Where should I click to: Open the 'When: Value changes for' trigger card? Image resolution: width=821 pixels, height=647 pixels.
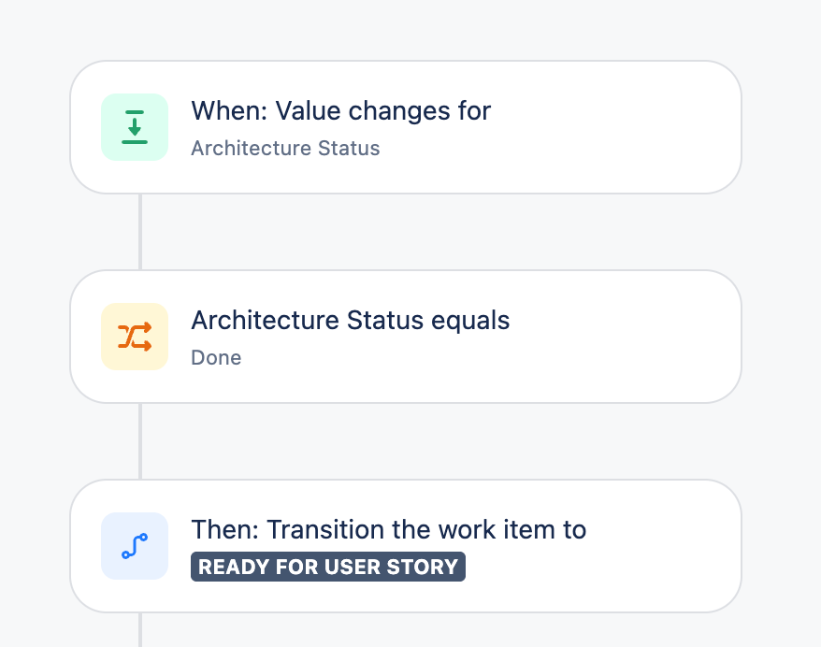point(406,127)
